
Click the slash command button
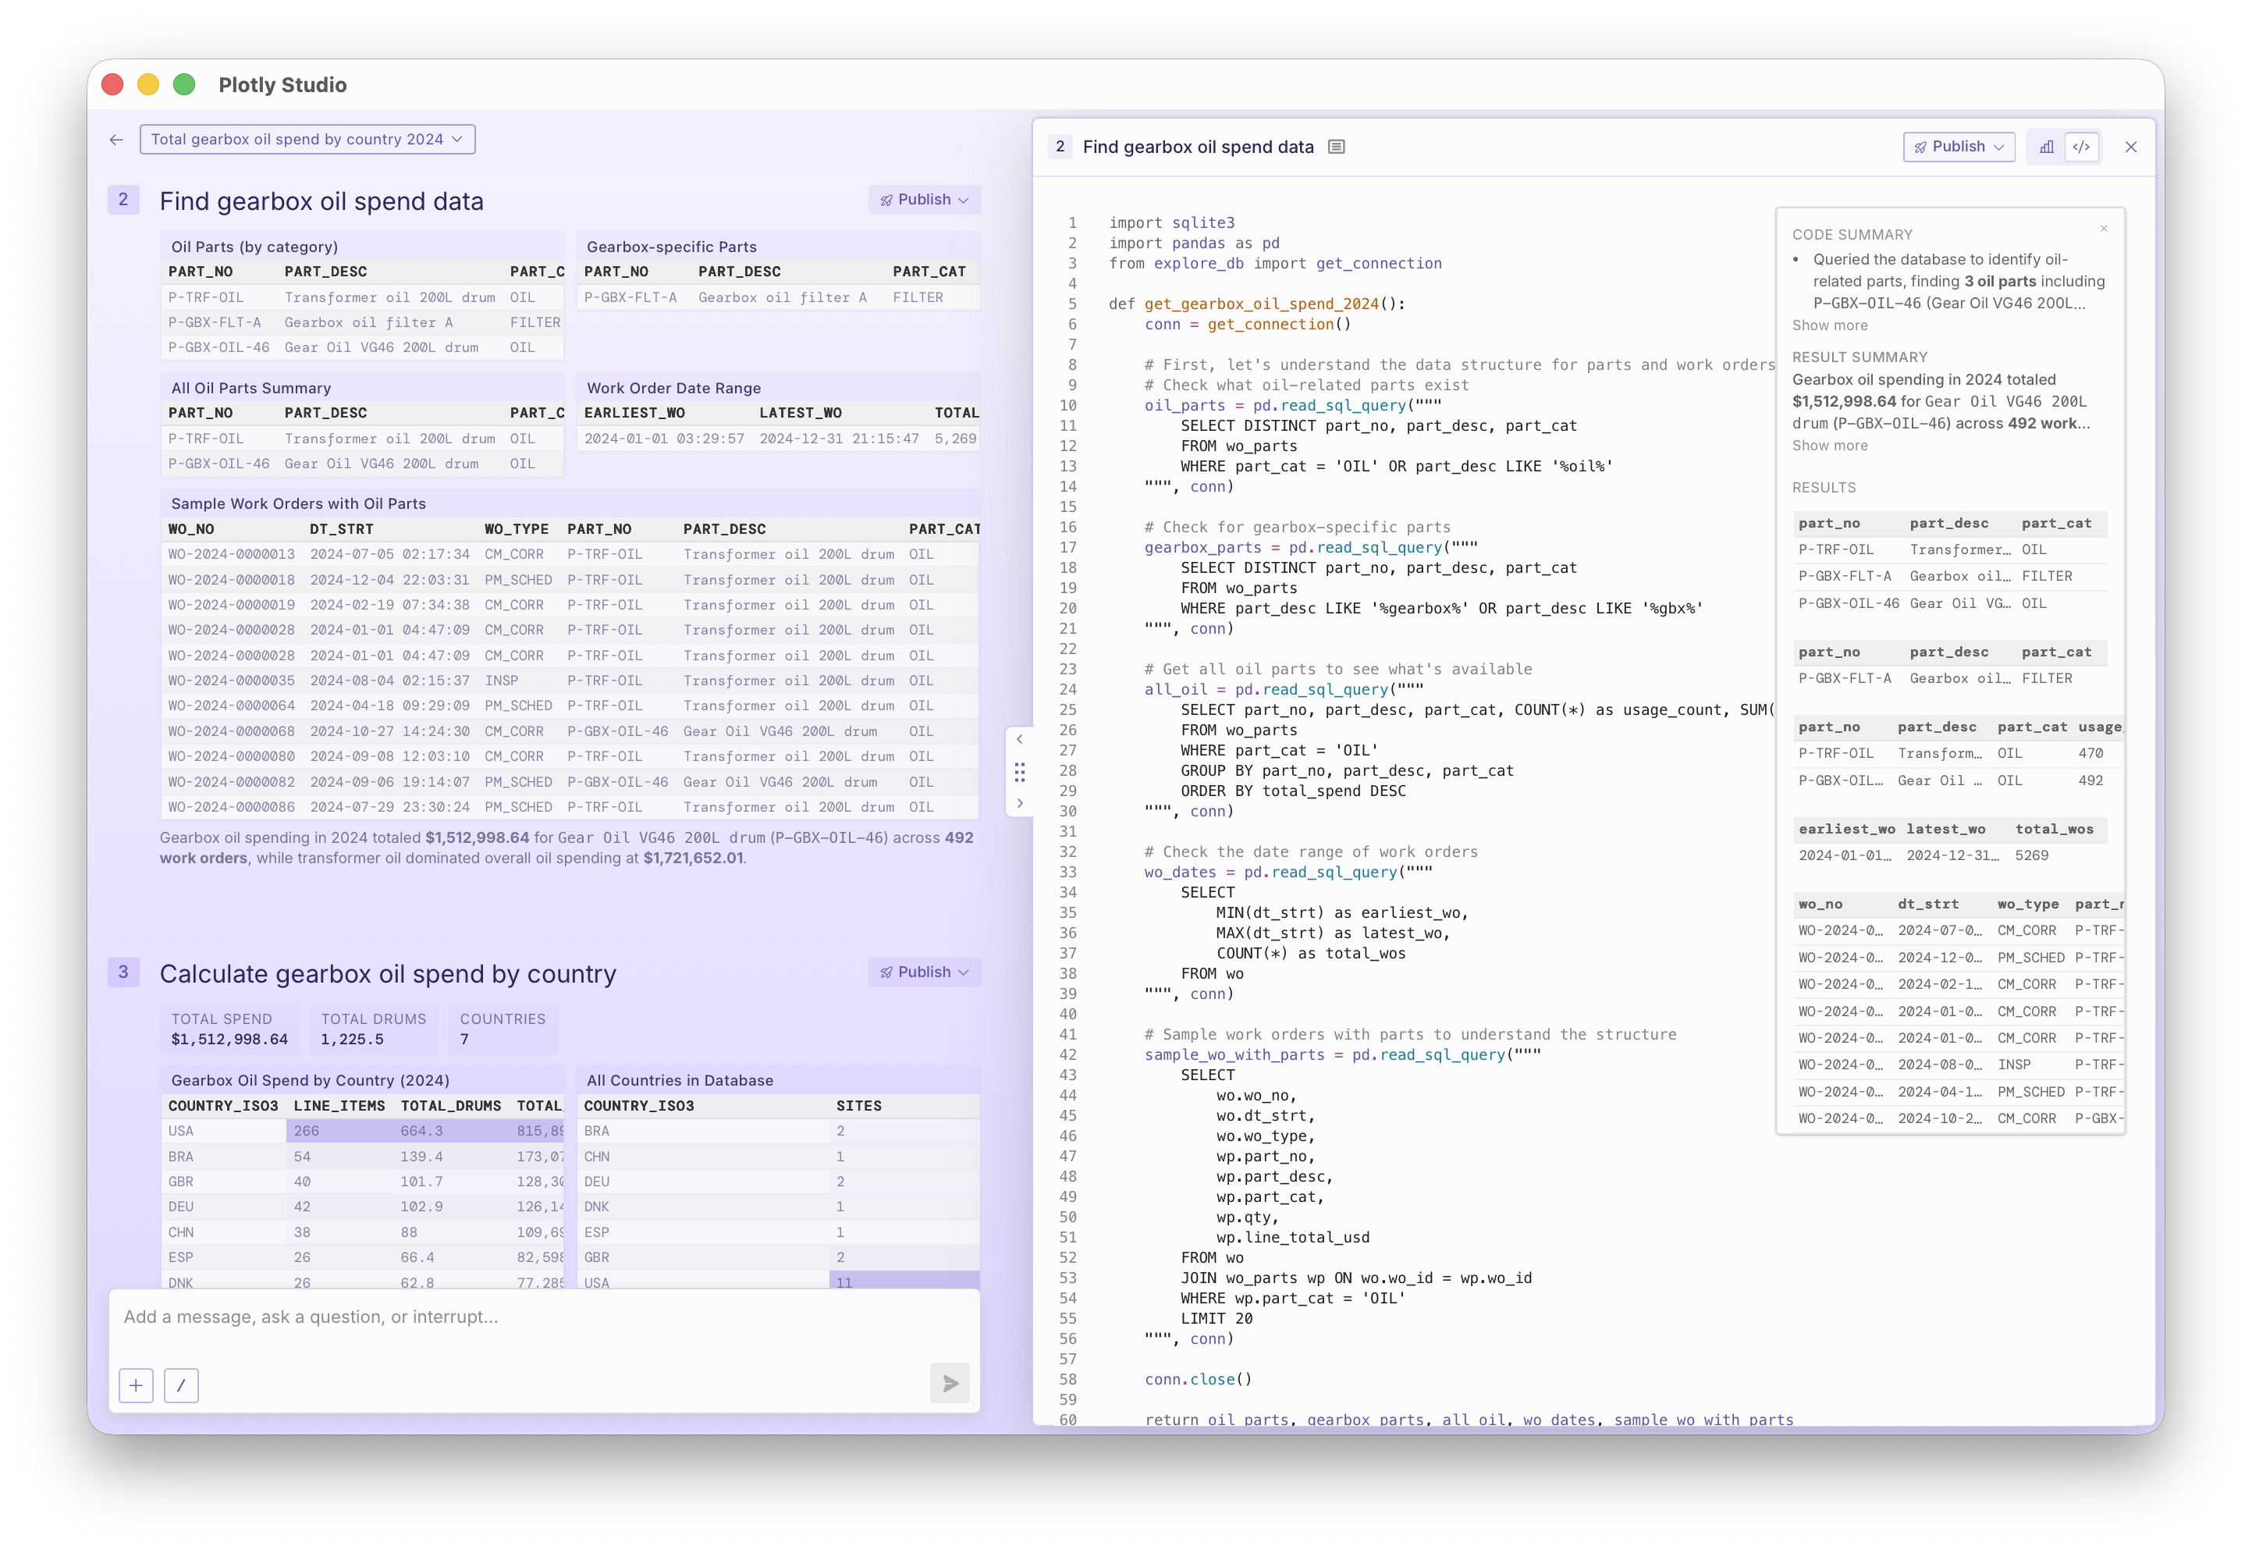182,1385
